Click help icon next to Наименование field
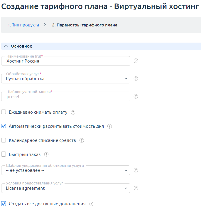Image resolution: width=201 pixels, height=210 pixels. tap(136, 61)
